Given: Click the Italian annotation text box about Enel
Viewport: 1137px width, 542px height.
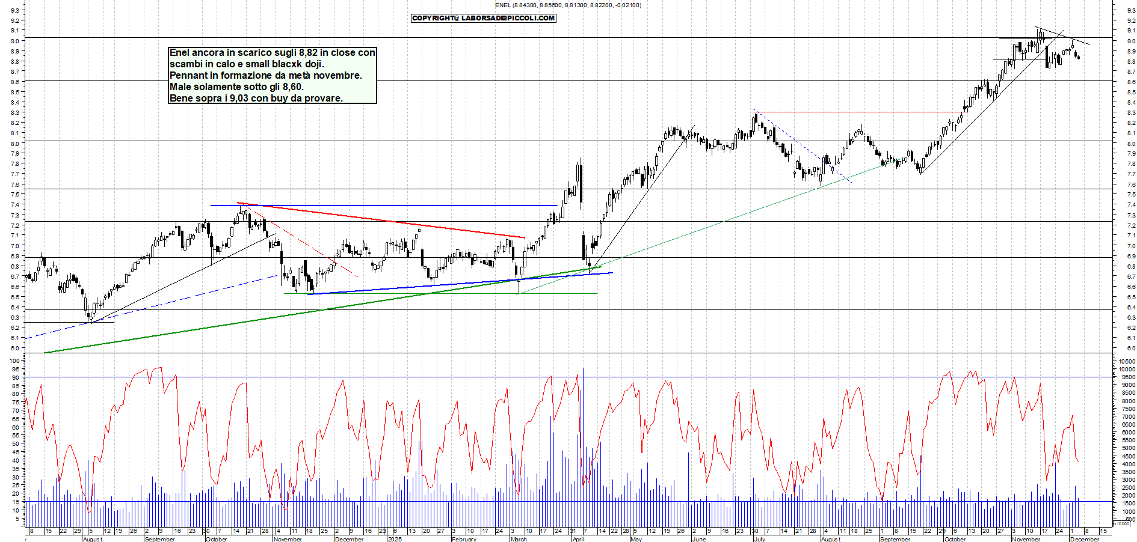Looking at the screenshot, I should point(272,75).
